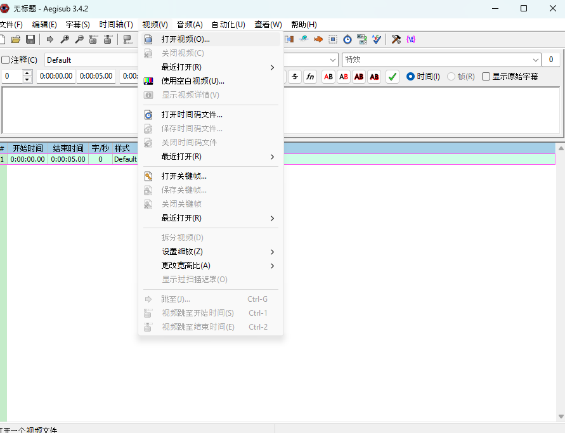Image resolution: width=565 pixels, height=433 pixels.
Task: Expand the 设置缩放(Z) submenu
Action: pos(209,252)
